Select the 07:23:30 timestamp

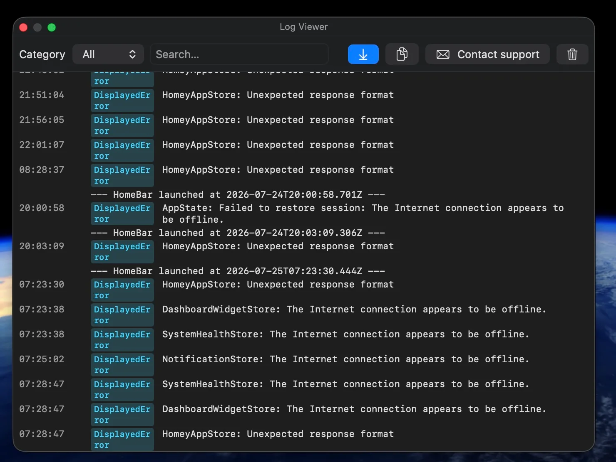(42, 285)
